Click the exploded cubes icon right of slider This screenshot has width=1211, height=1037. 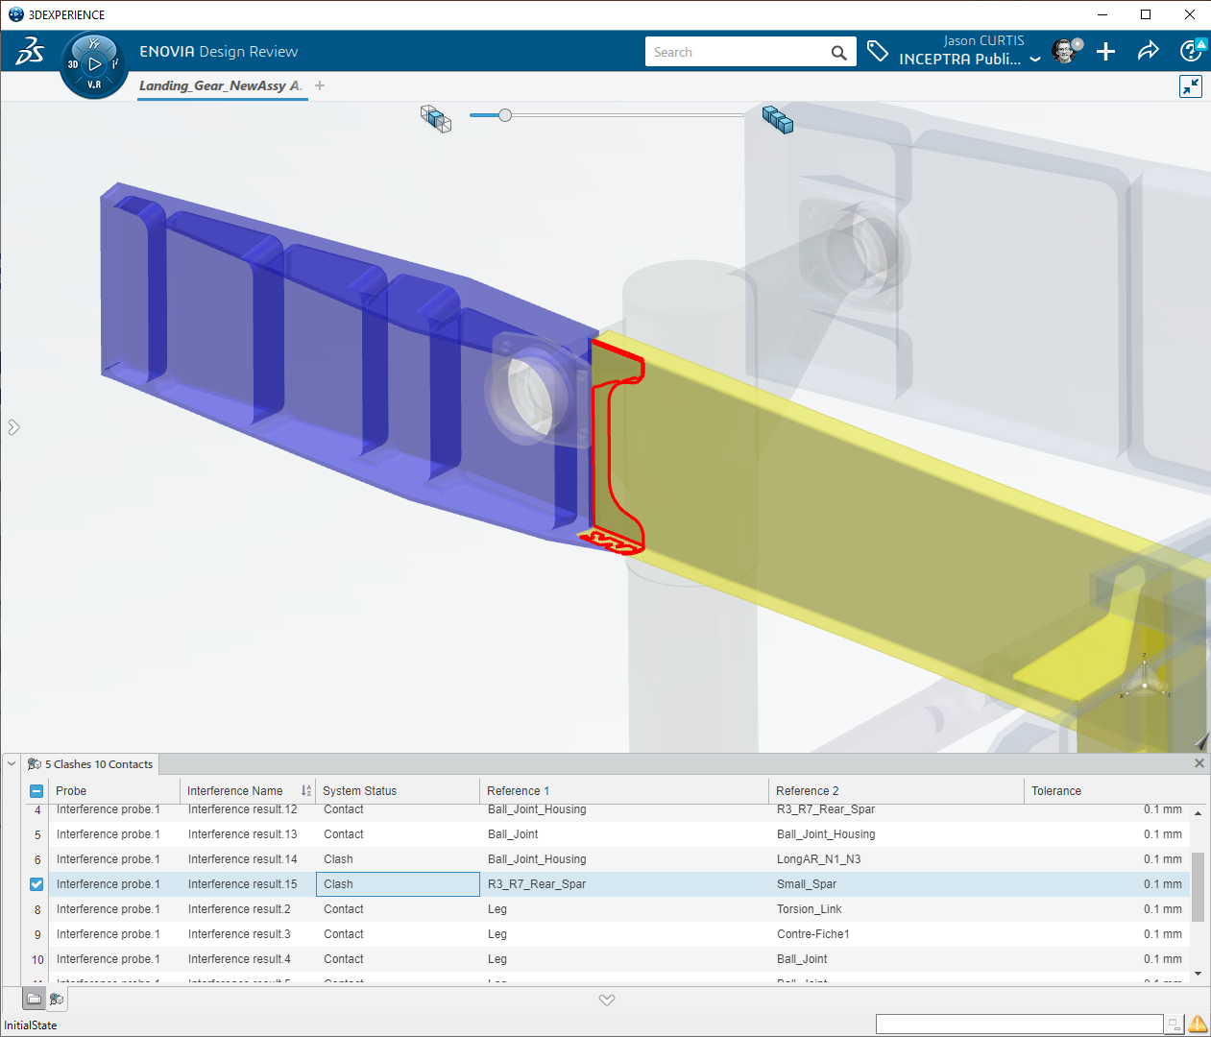point(777,119)
